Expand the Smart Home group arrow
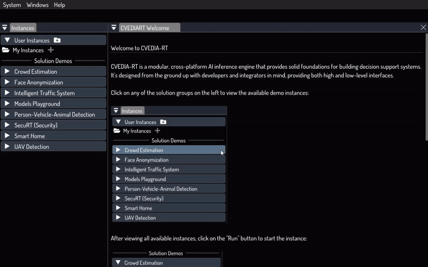 point(7,136)
